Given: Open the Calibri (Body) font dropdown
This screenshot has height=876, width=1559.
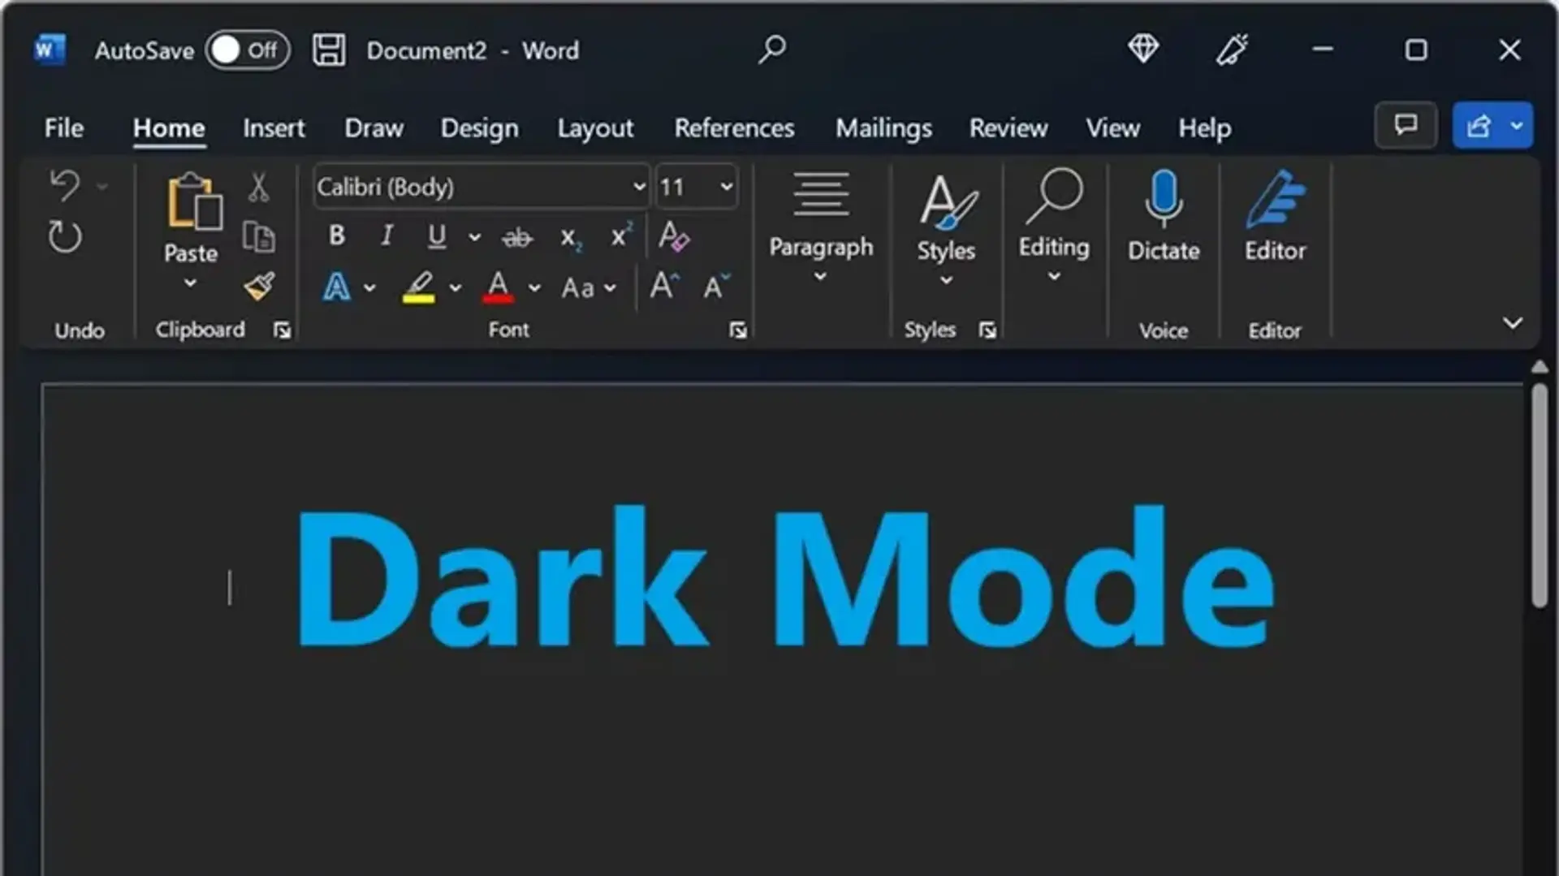Looking at the screenshot, I should 639,188.
